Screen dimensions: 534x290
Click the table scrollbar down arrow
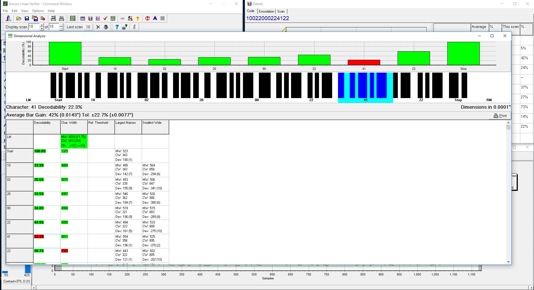pyautogui.click(x=508, y=262)
